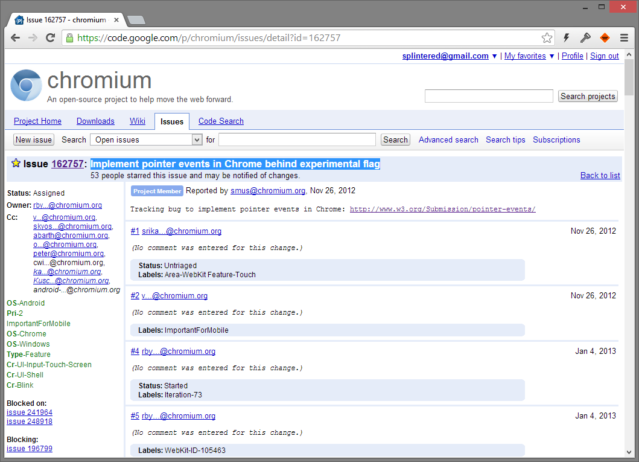Click the lightning bolt extension icon
639x462 pixels.
[x=566, y=38]
